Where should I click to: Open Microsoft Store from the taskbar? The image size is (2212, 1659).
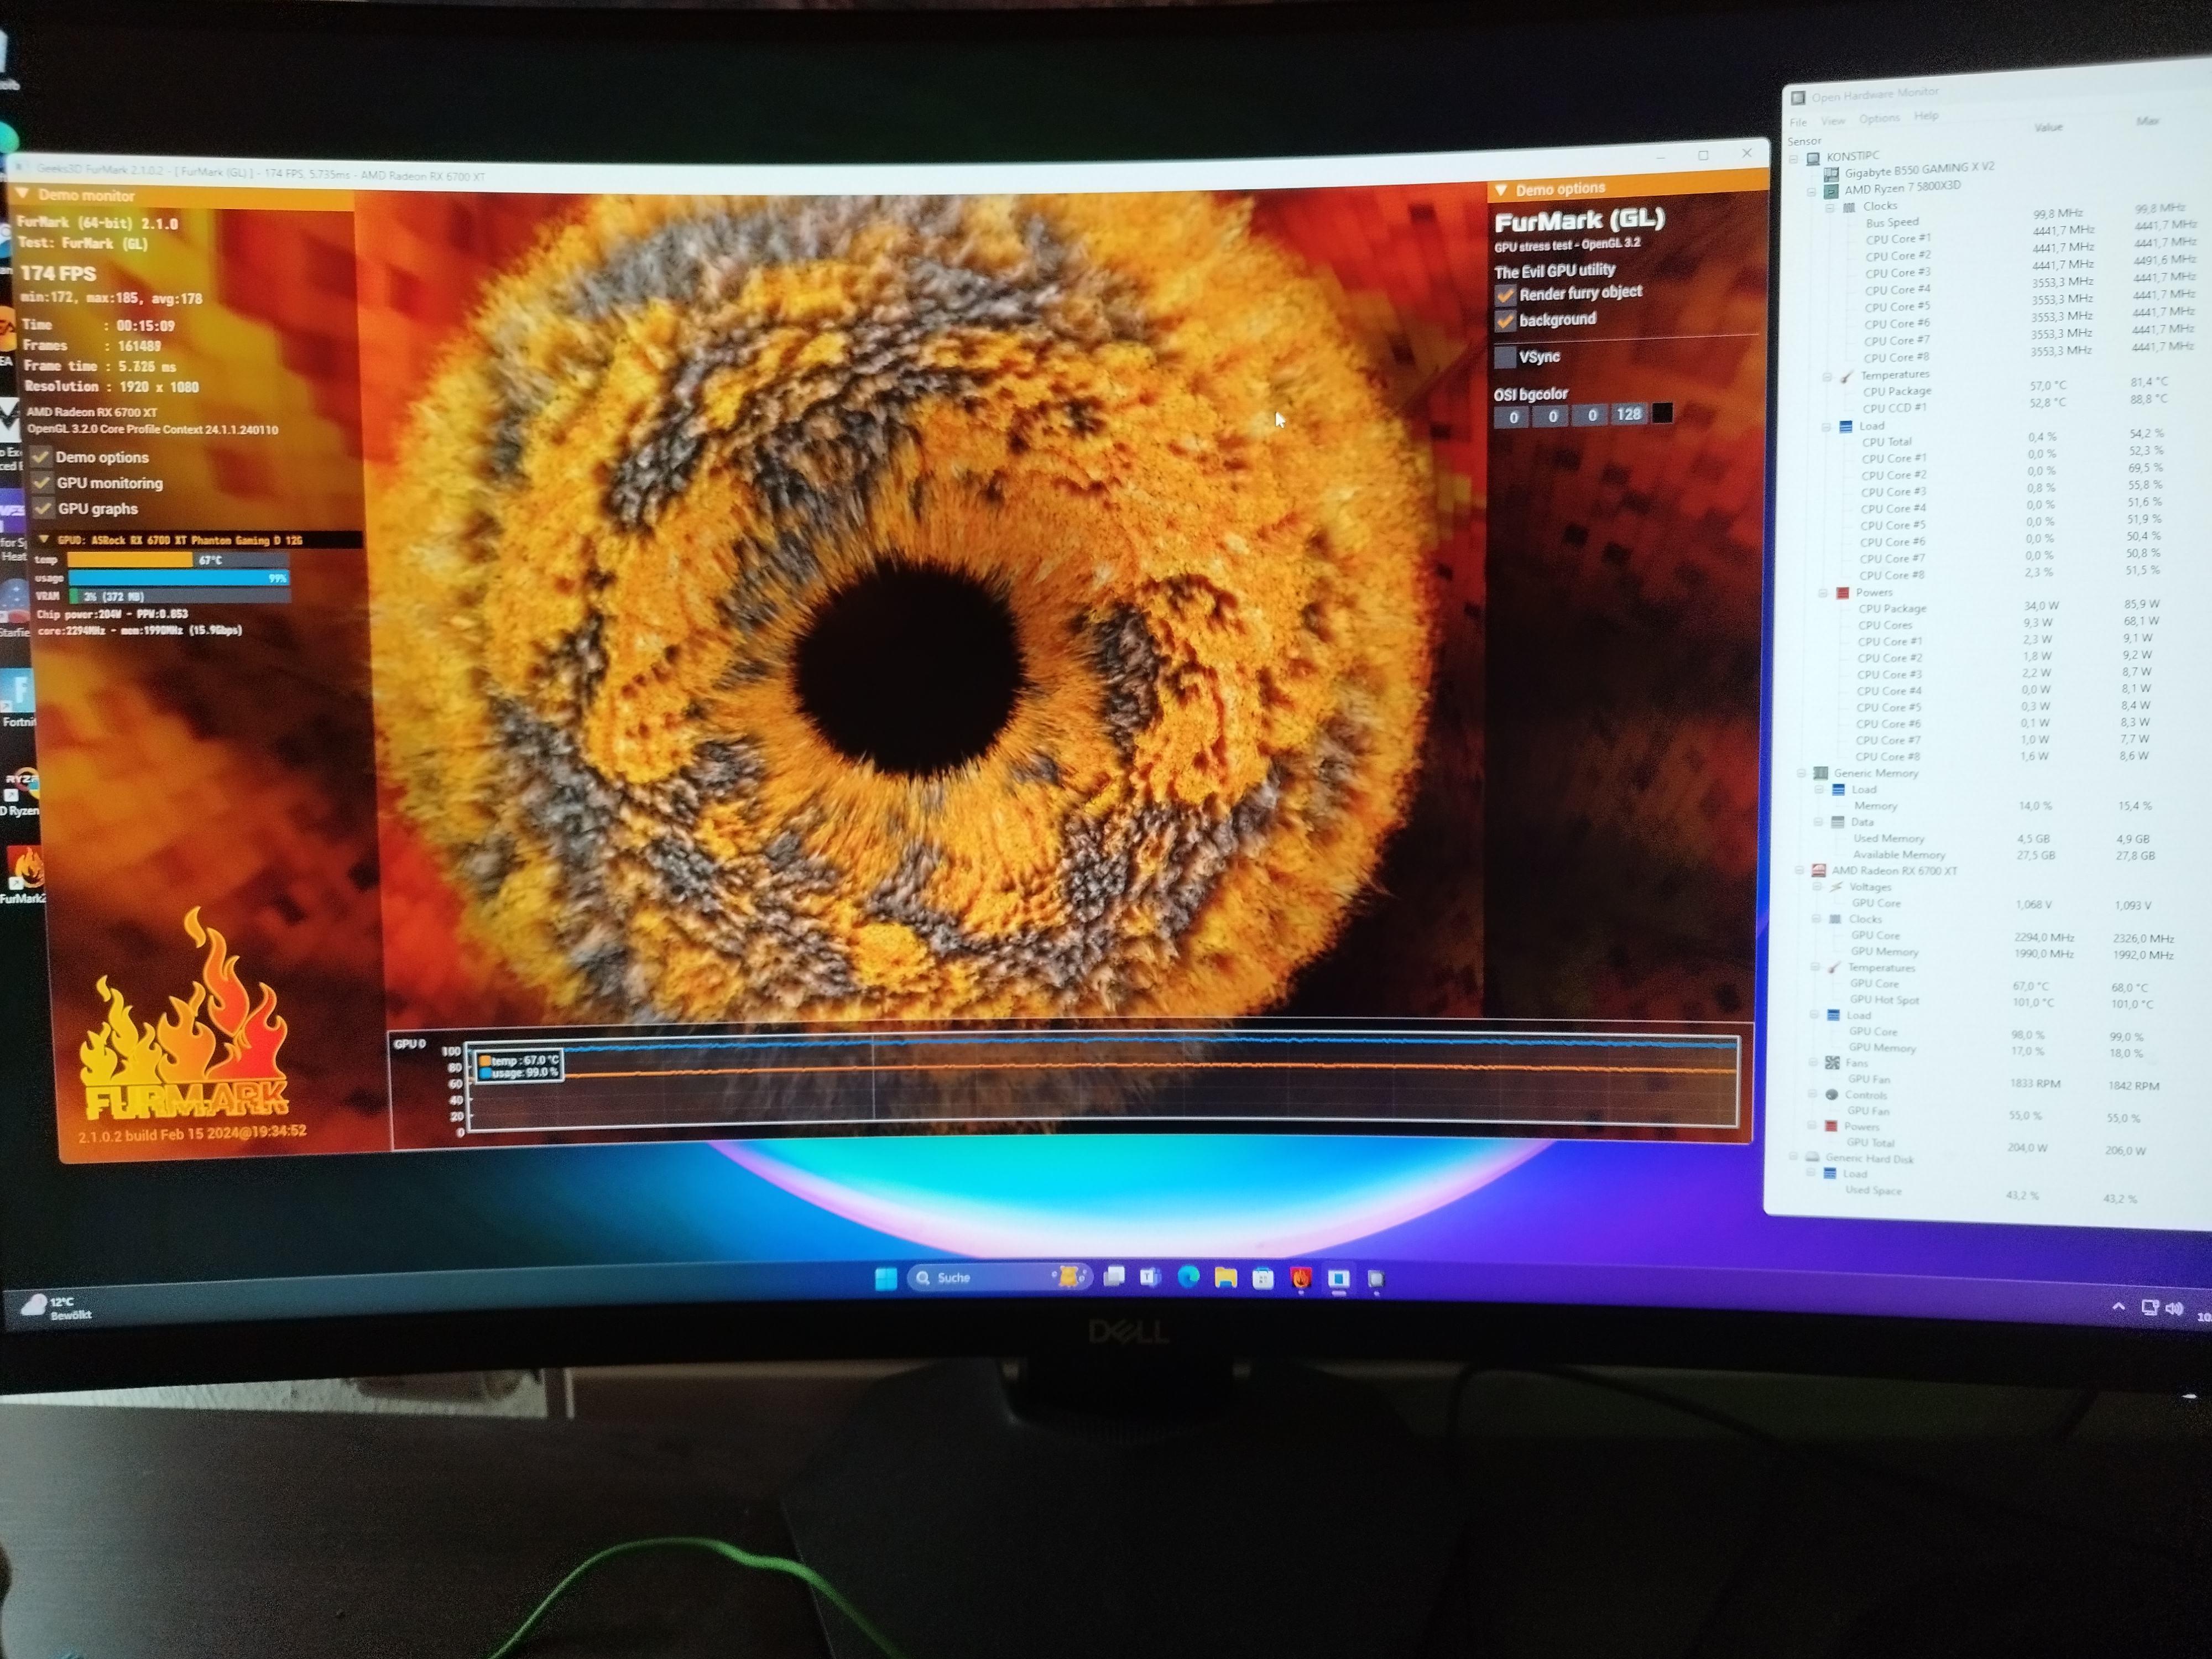click(1263, 1278)
